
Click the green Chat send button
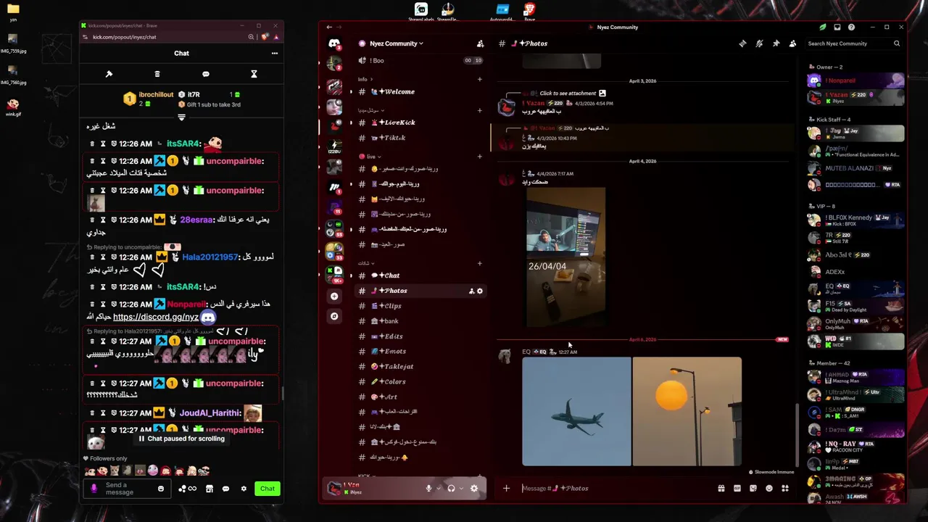[268, 489]
